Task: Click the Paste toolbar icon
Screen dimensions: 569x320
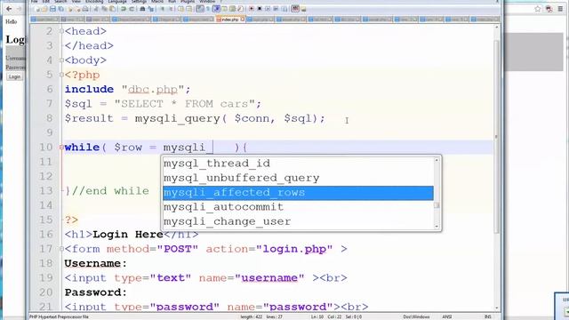Action: pos(112,9)
